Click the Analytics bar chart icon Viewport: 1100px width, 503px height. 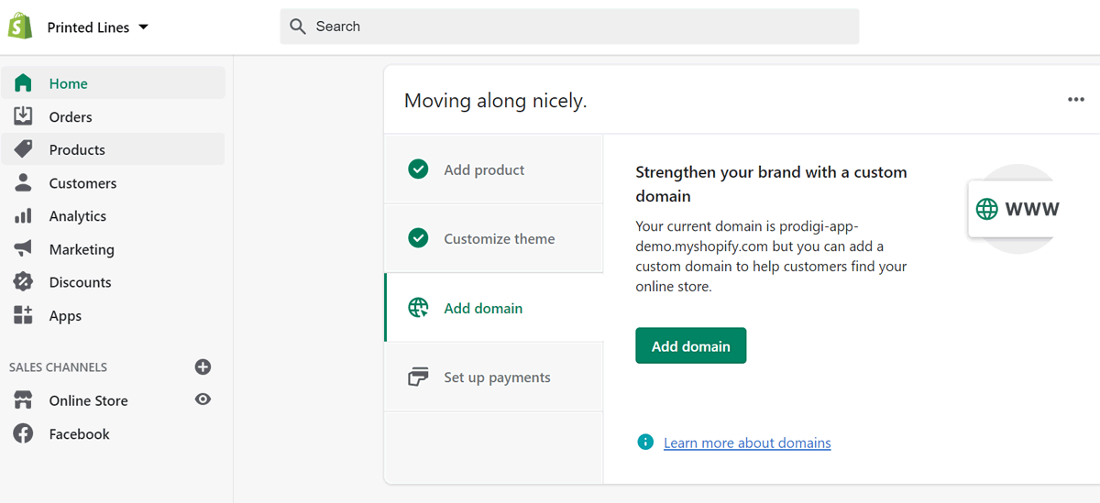tap(23, 216)
